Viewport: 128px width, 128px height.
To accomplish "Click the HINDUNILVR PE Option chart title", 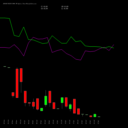I will tap(20, 4).
